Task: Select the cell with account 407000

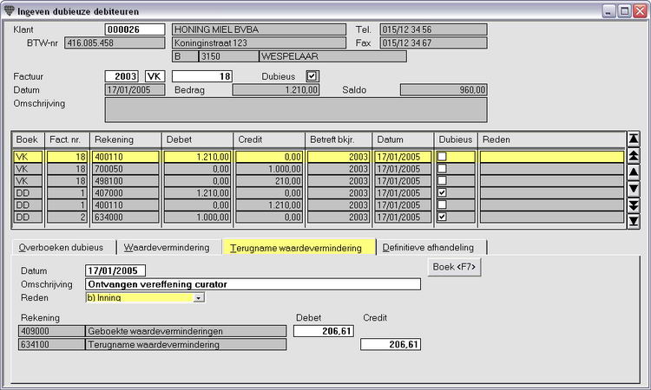Action: [x=125, y=192]
